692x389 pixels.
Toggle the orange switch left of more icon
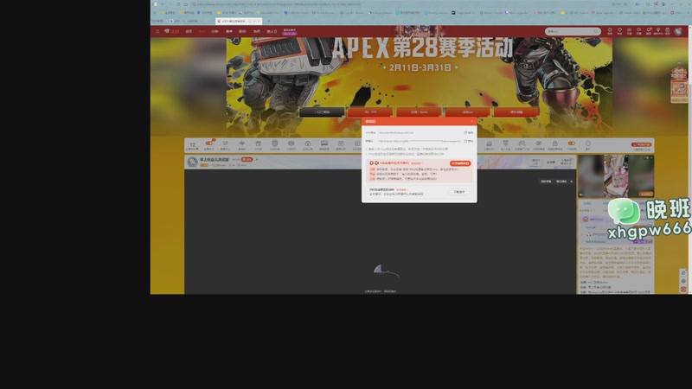(572, 144)
